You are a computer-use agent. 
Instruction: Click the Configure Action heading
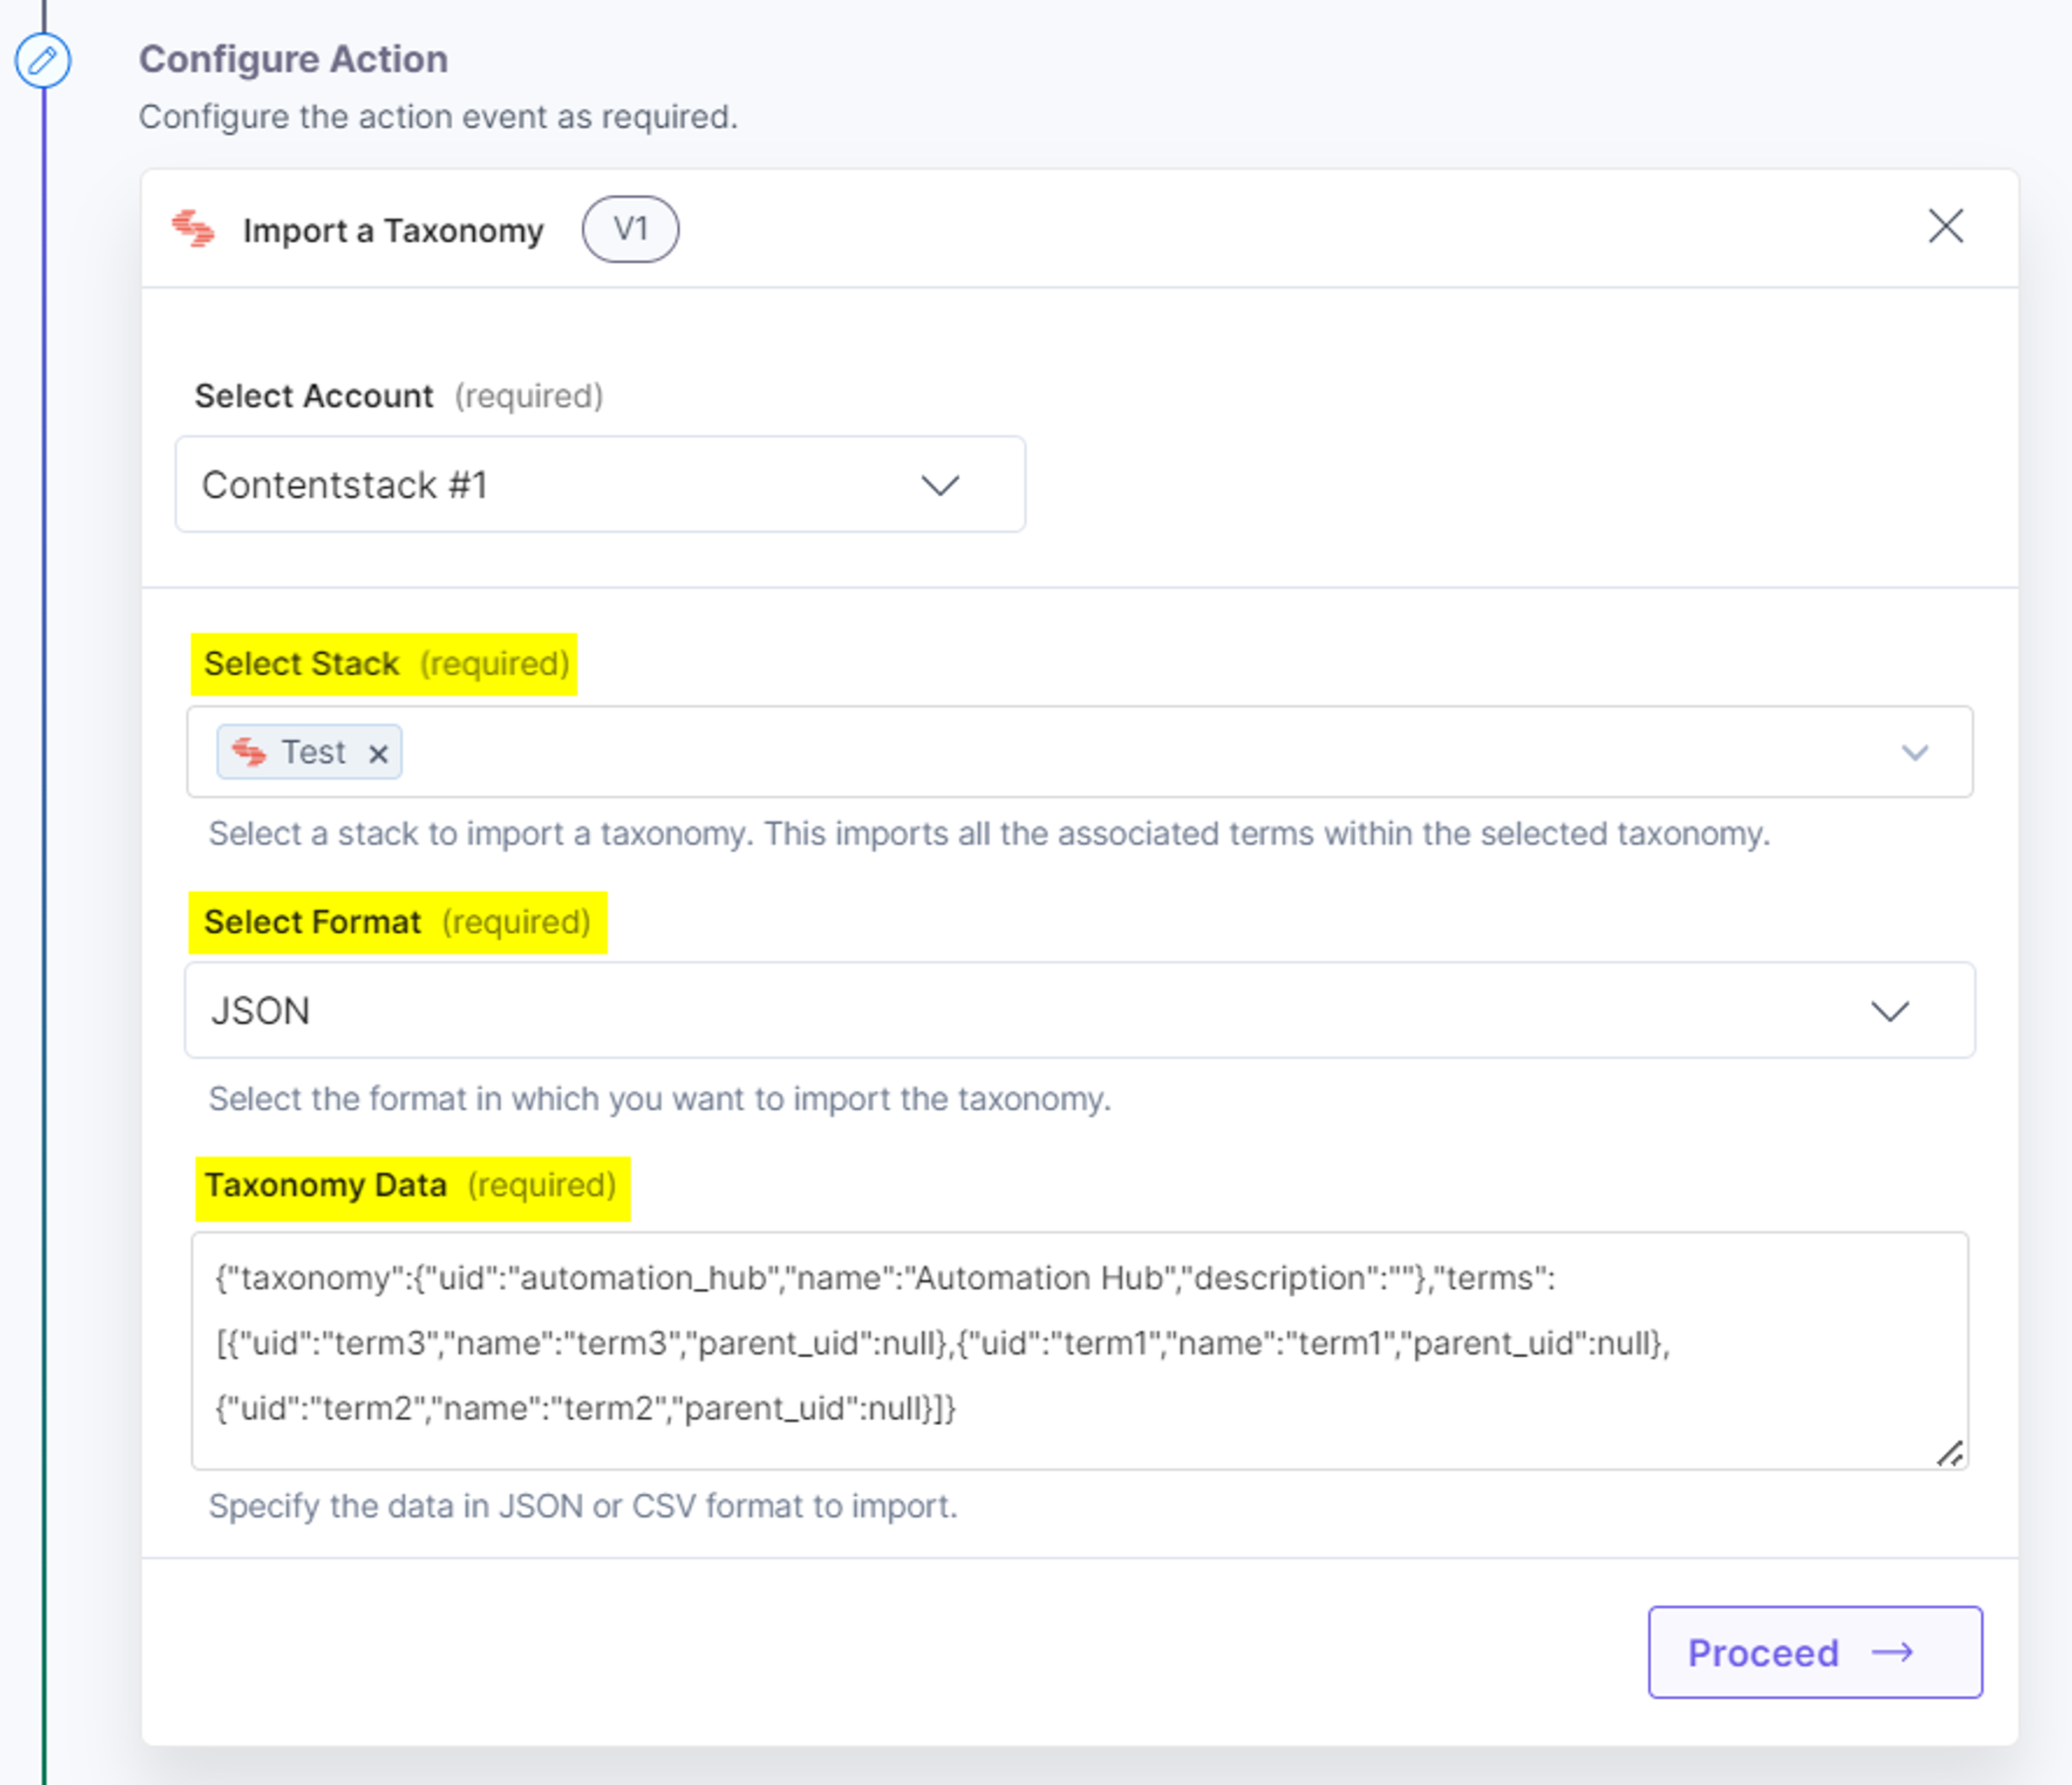[293, 60]
